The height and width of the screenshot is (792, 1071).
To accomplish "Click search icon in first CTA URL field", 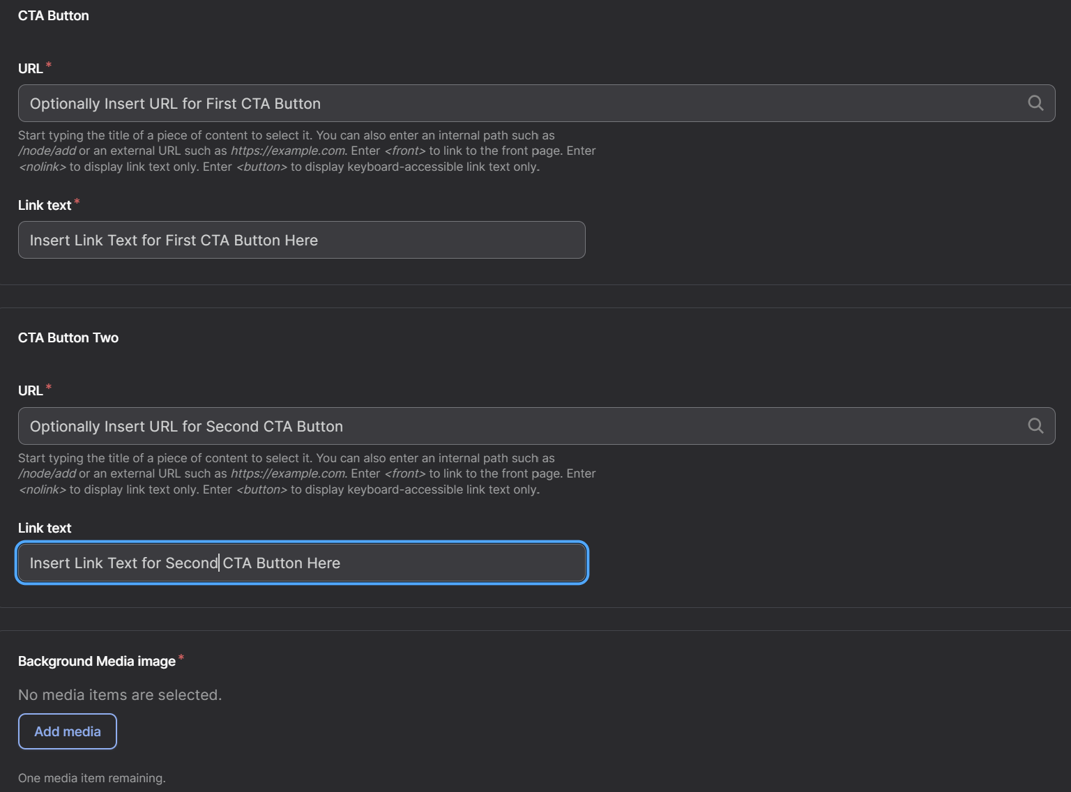I will coord(1035,103).
